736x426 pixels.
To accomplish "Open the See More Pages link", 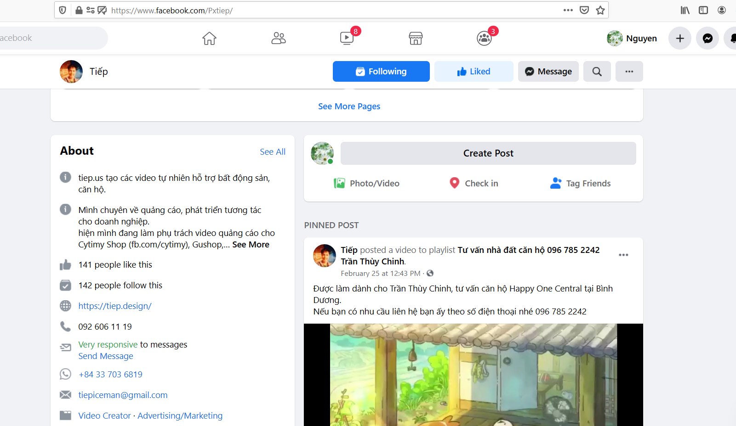I will 349,106.
